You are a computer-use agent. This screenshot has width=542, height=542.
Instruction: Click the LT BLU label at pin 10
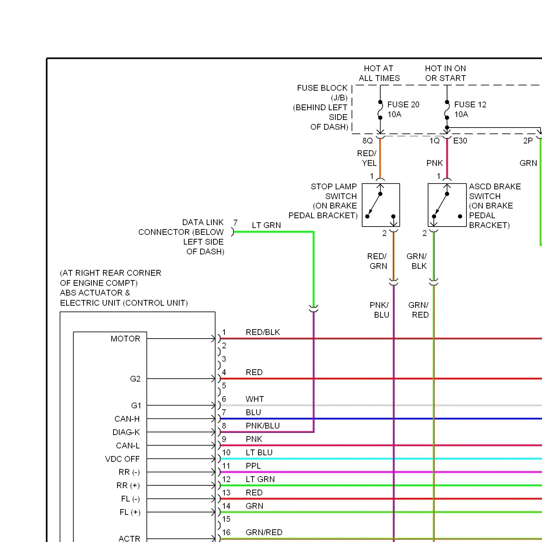tap(259, 453)
